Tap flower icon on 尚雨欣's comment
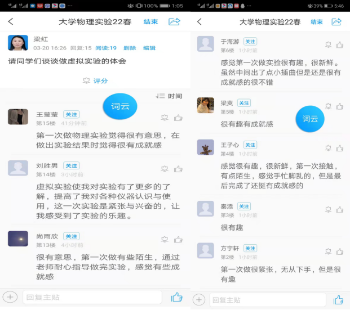 (165, 240)
